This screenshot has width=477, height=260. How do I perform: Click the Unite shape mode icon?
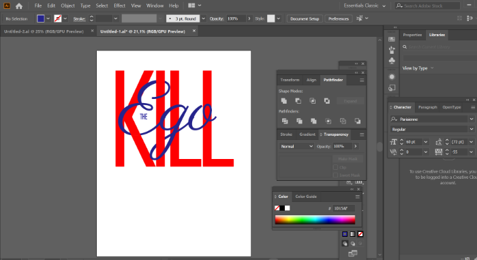click(284, 101)
